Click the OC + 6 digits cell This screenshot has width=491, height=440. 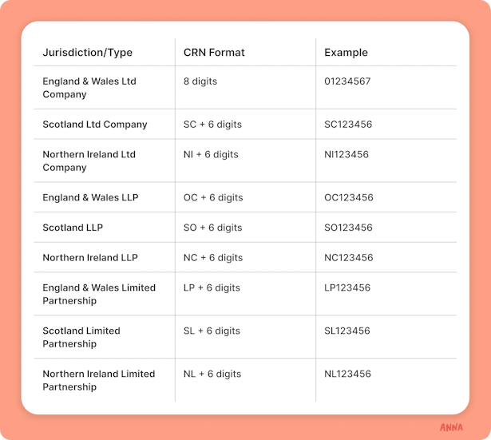[x=213, y=197]
